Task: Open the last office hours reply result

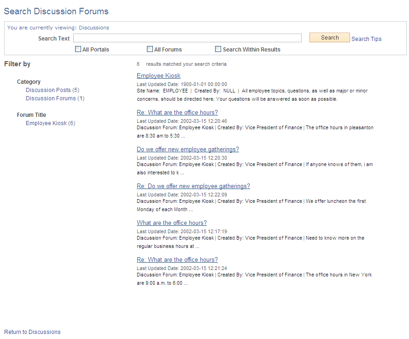Action: 177,259
